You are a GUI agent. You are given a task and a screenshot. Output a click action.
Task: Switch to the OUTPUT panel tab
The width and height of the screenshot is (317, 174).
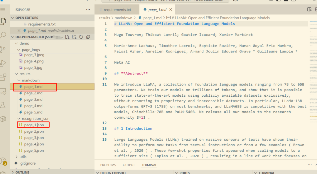pyautogui.click(x=129, y=165)
